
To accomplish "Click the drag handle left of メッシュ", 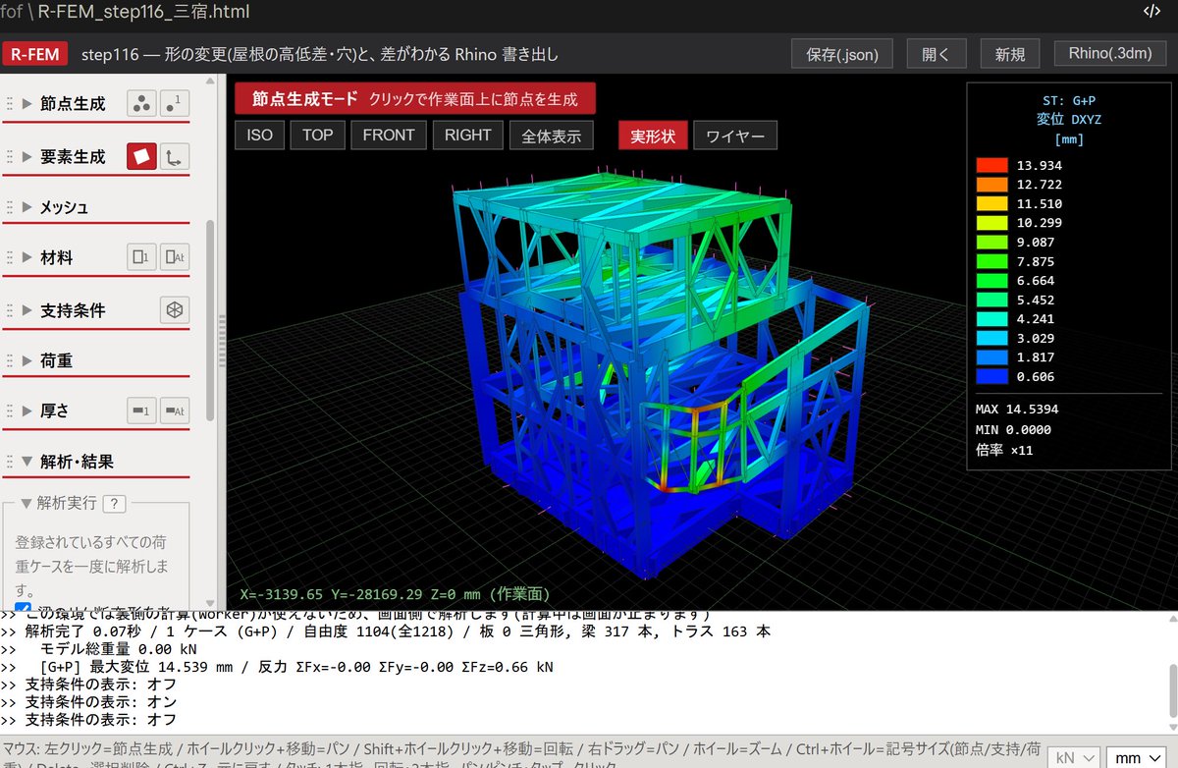I will tap(11, 207).
